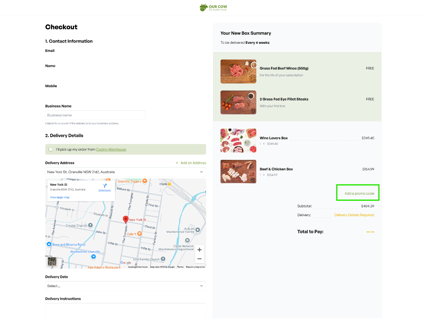Click Report a map error link
This screenshot has width=423, height=318.
tap(195, 267)
